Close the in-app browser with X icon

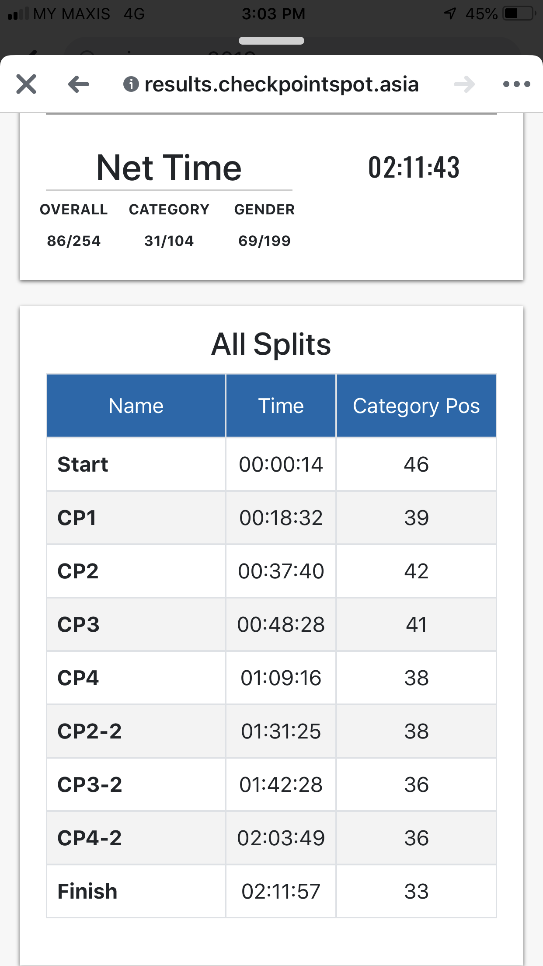click(x=26, y=84)
